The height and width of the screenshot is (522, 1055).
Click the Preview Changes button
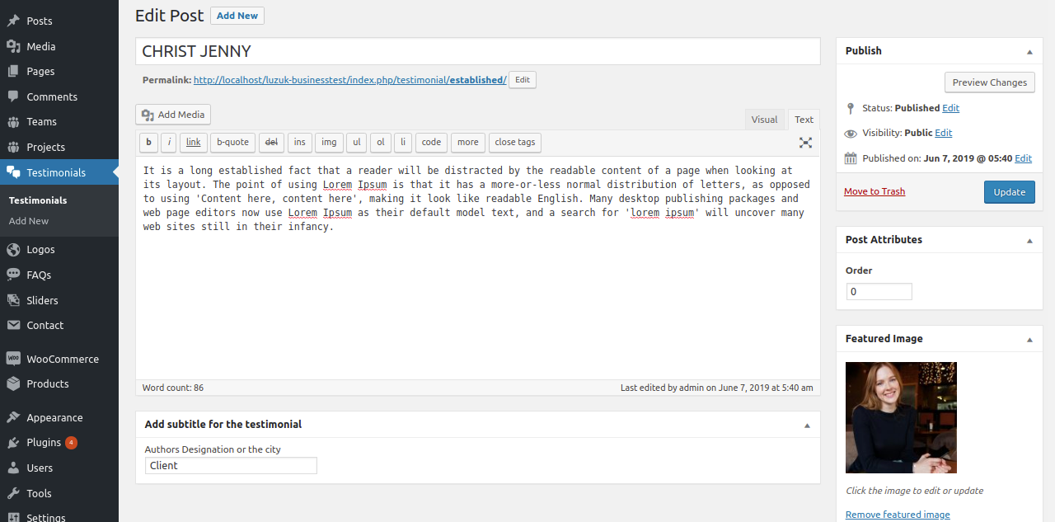pyautogui.click(x=989, y=82)
